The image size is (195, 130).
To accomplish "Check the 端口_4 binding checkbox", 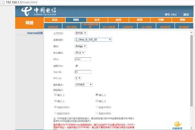I will (x=97, y=101).
